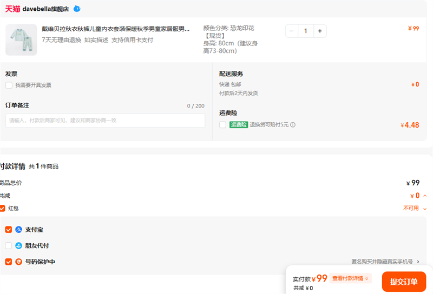The width and height of the screenshot is (433, 294).
Task: Click the 号码保护中 shield icon
Action: [19, 262]
